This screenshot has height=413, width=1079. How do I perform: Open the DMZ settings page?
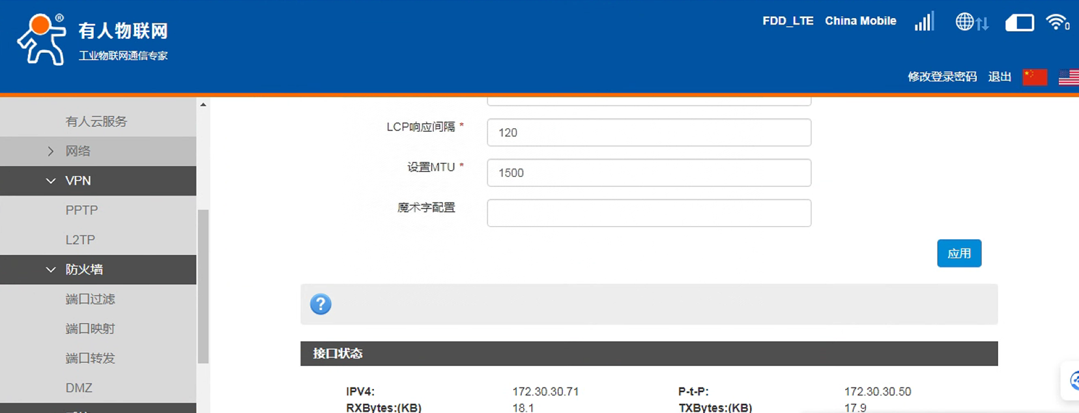pyautogui.click(x=79, y=388)
